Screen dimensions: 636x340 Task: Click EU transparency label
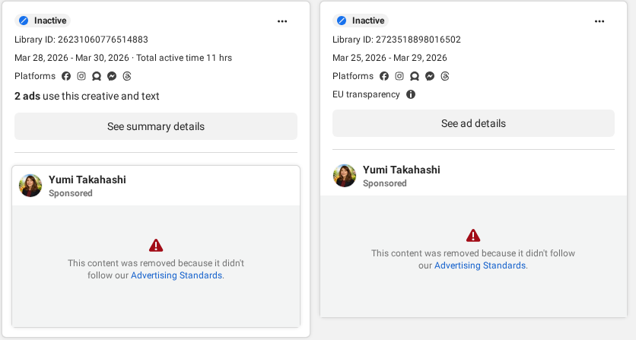[366, 94]
